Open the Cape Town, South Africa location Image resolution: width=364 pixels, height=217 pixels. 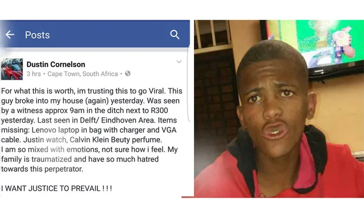coord(83,74)
